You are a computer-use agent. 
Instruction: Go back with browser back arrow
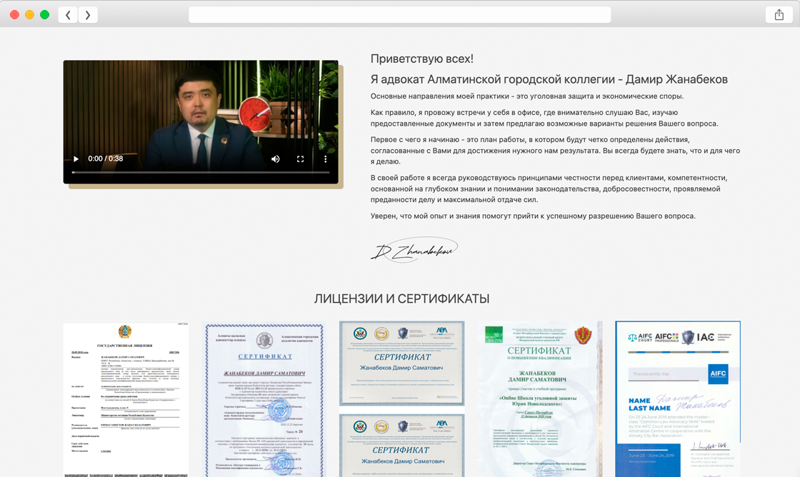68,15
